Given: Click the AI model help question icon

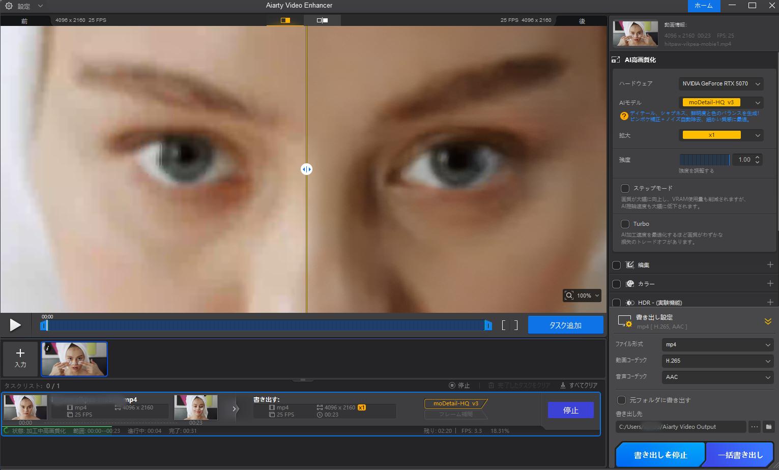Looking at the screenshot, I should tap(624, 116).
